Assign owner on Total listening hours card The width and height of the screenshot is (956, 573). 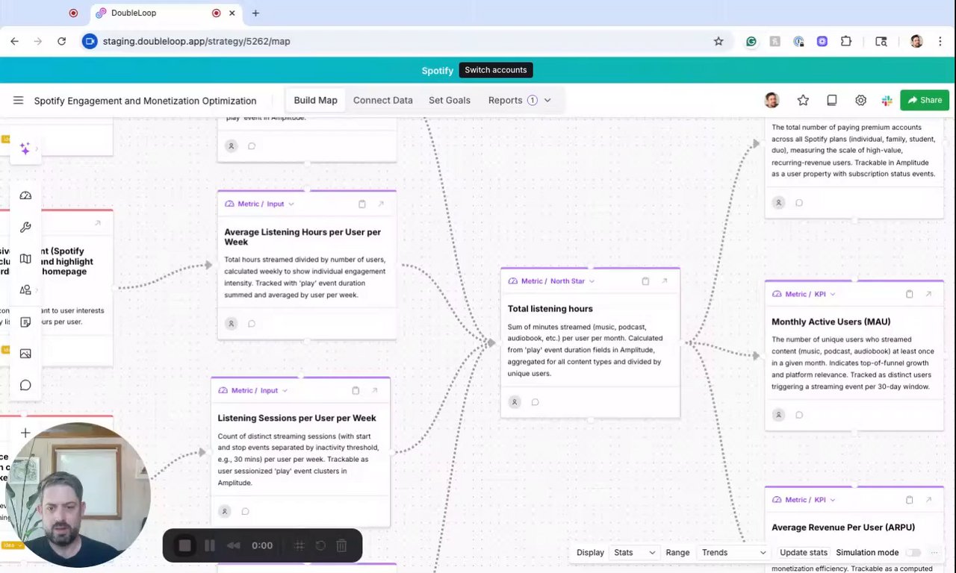click(x=515, y=402)
